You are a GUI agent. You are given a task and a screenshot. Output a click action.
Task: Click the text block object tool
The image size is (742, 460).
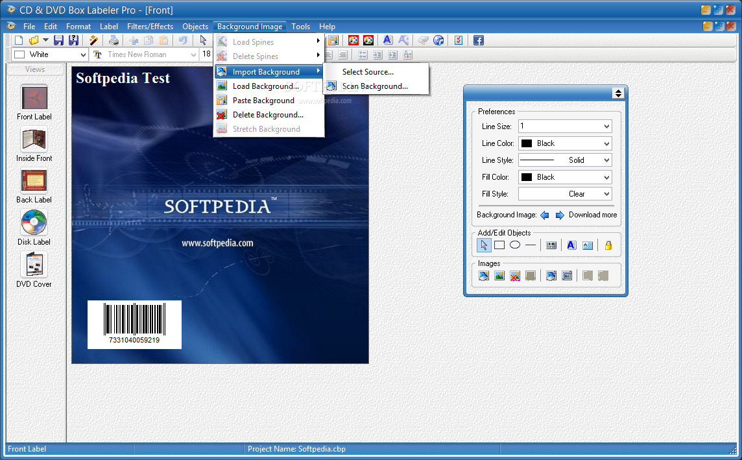[x=588, y=245]
